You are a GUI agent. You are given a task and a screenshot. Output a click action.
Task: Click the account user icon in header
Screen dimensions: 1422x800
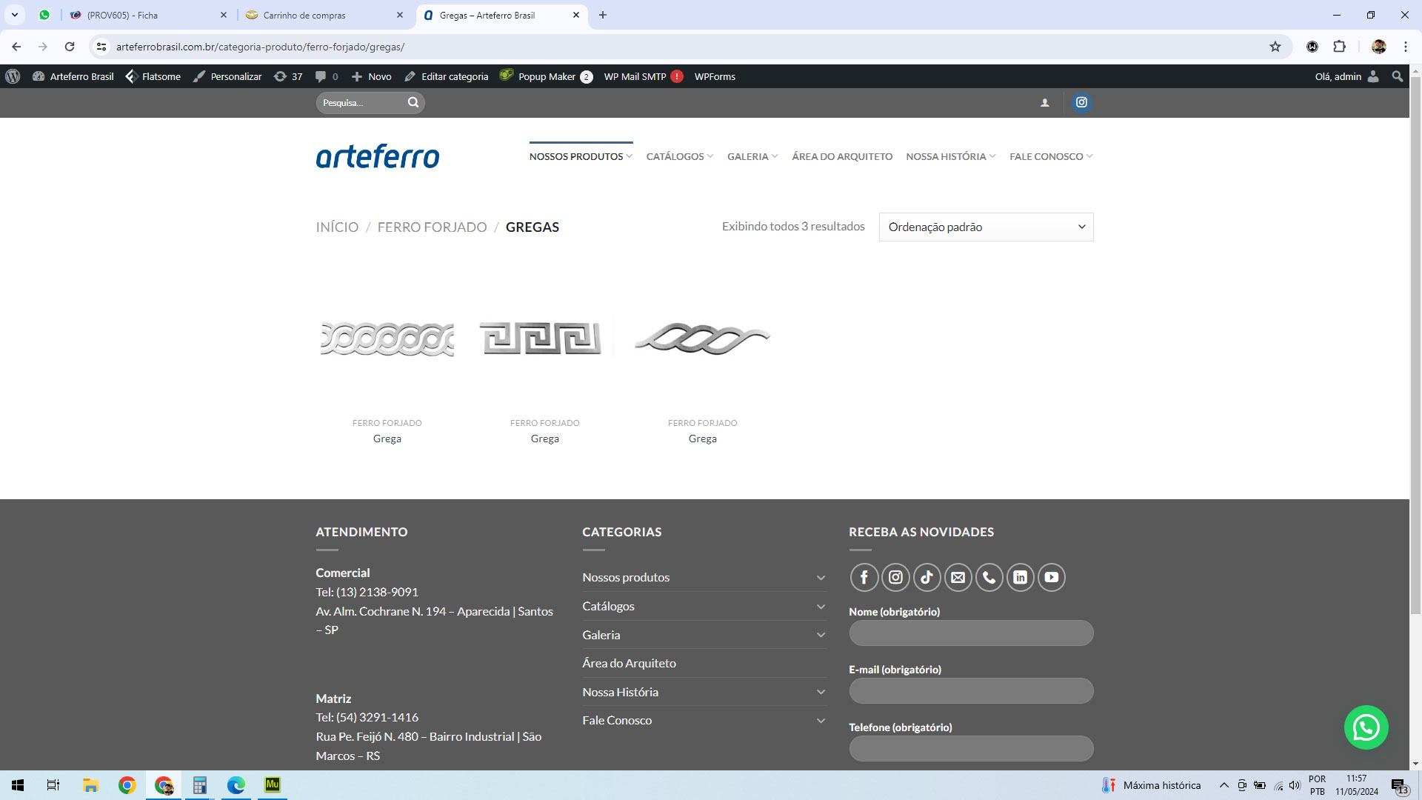(x=1044, y=103)
